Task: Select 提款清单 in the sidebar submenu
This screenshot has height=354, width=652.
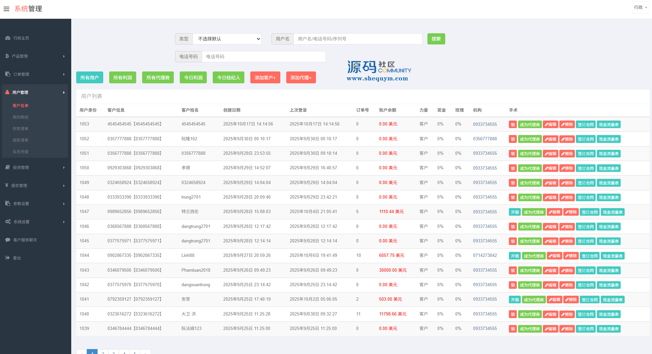Action: [20, 140]
